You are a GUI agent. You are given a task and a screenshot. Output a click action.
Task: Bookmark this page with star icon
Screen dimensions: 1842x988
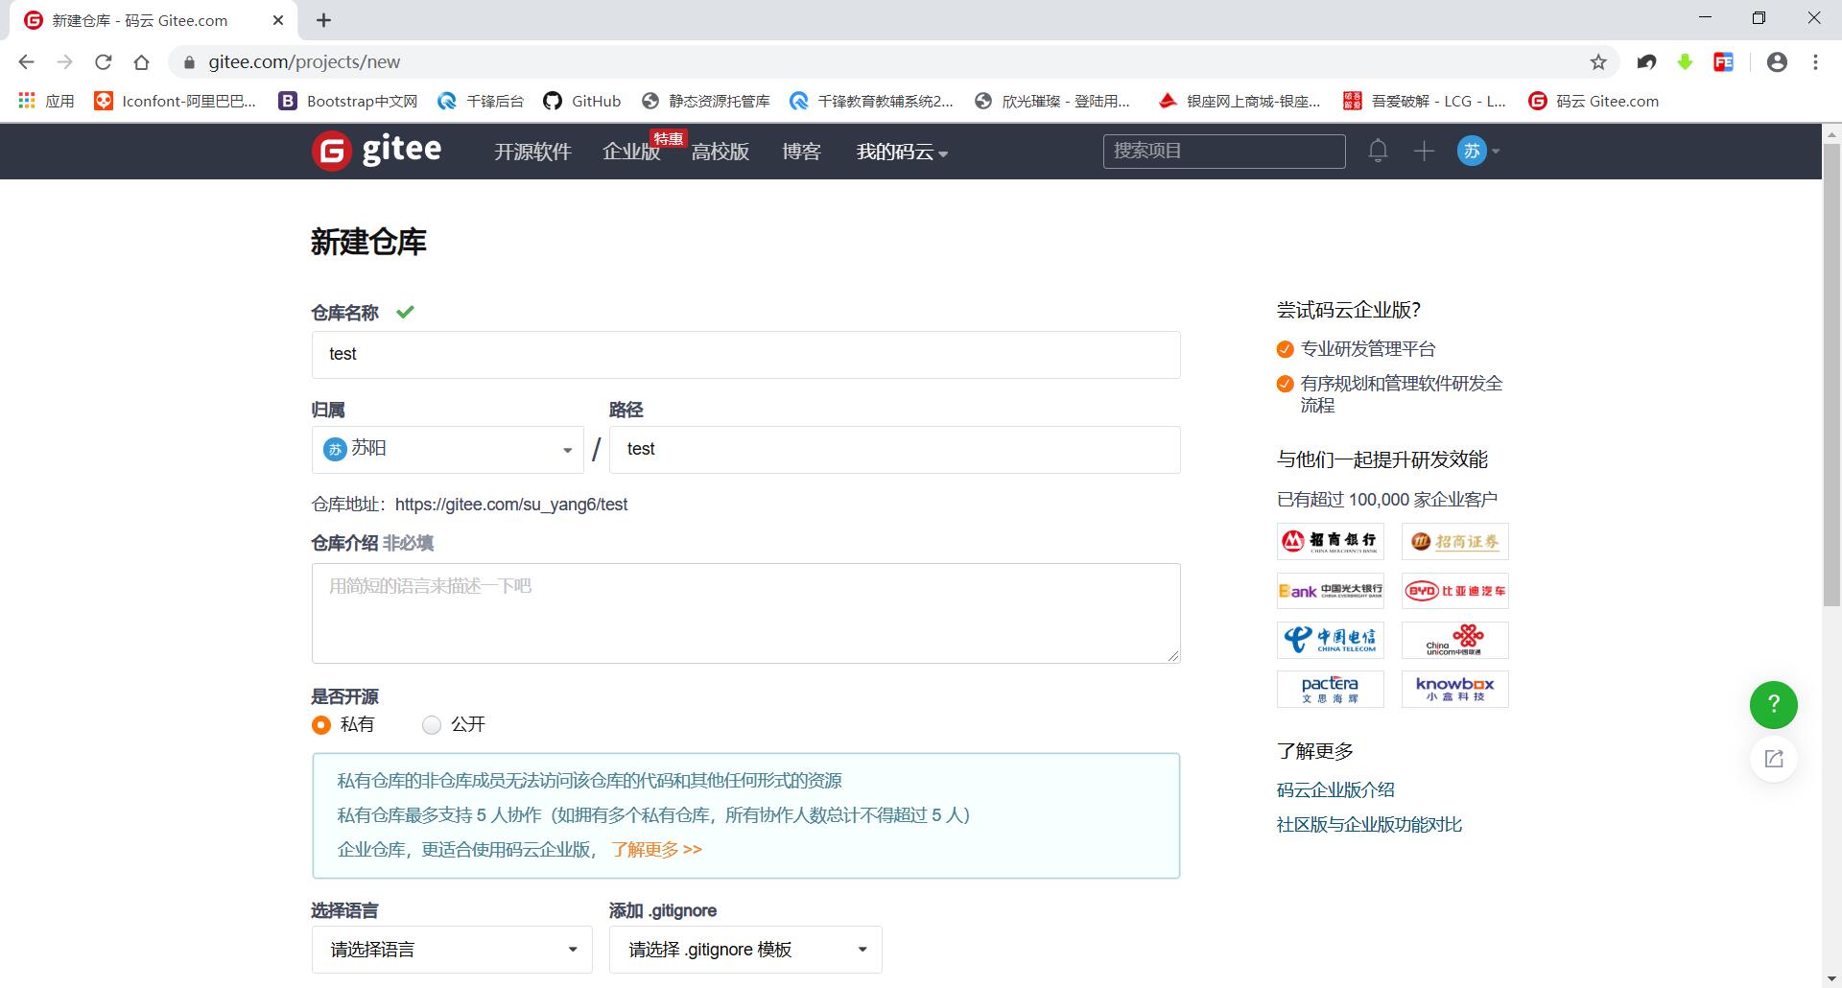point(1598,62)
